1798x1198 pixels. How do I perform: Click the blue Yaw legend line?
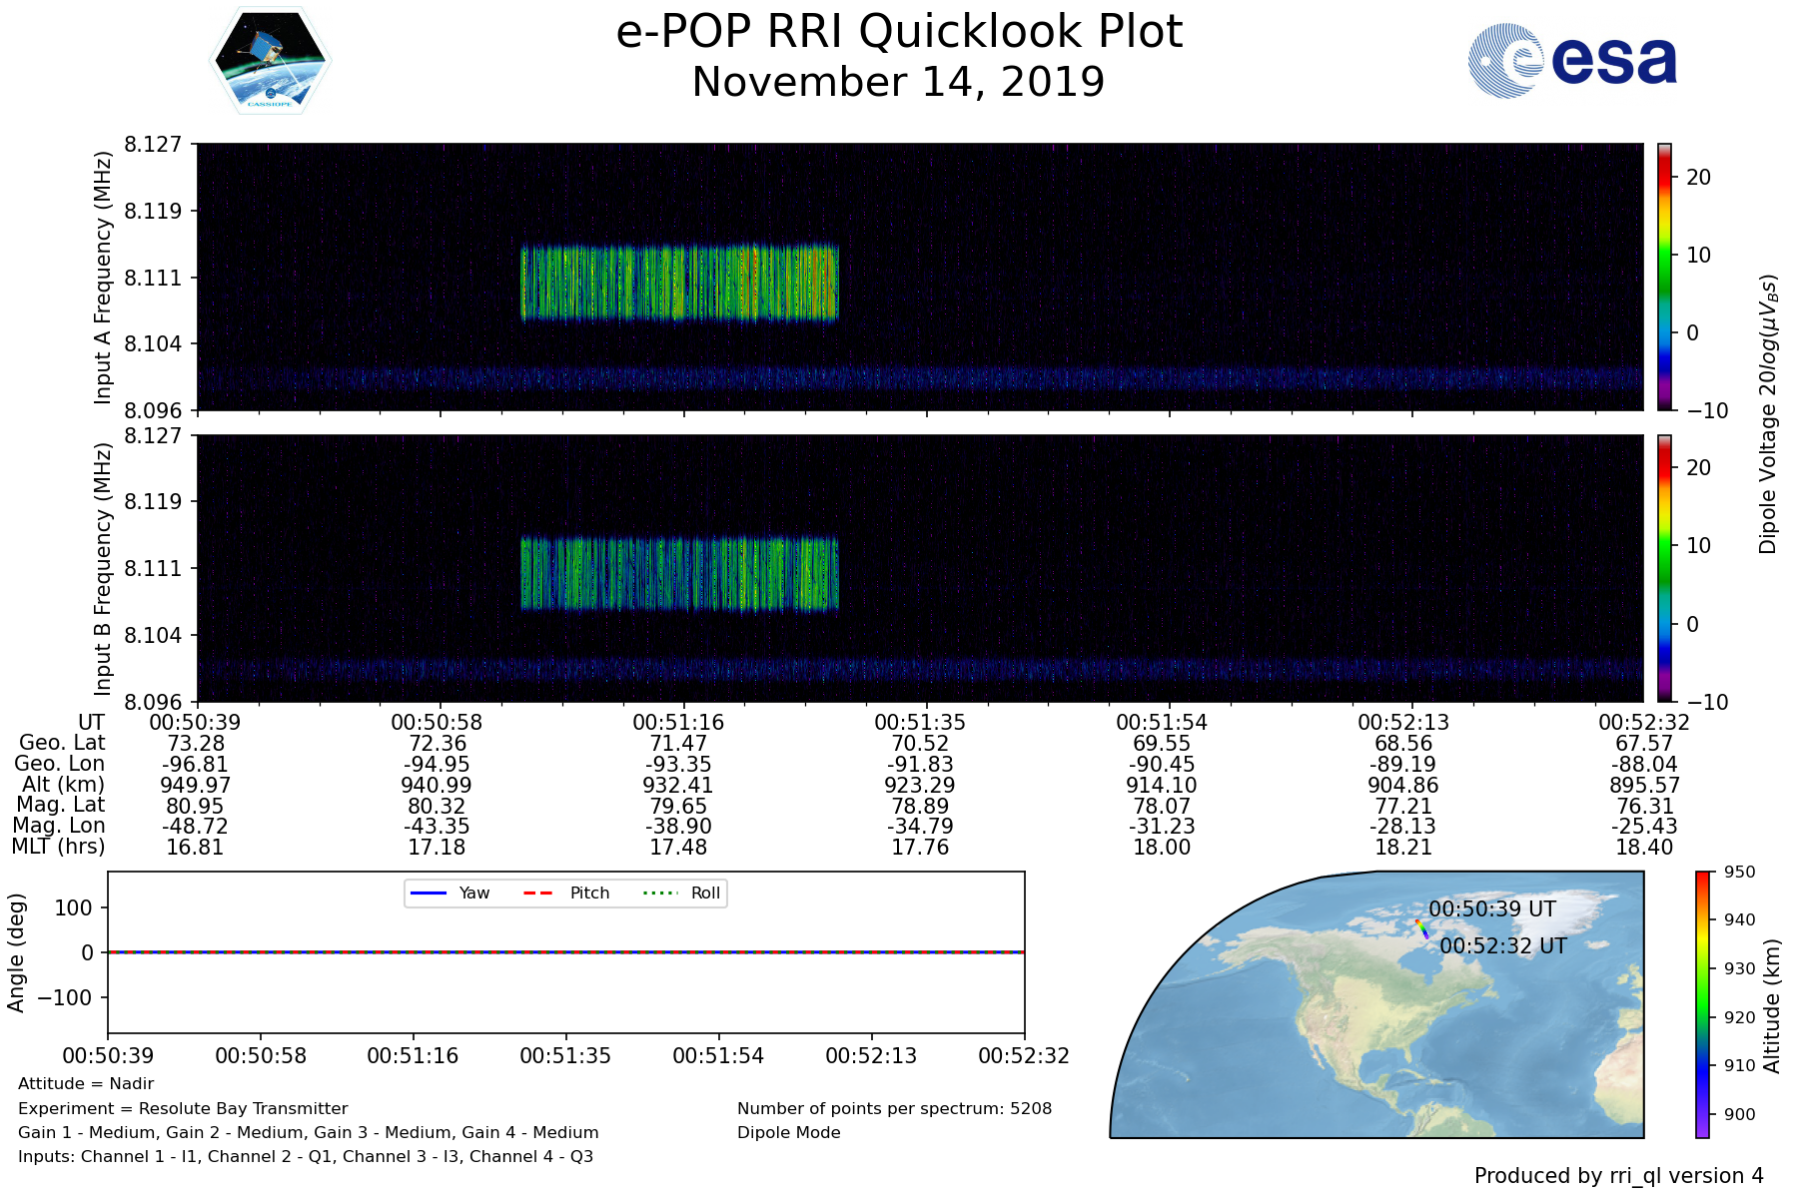[x=428, y=893]
